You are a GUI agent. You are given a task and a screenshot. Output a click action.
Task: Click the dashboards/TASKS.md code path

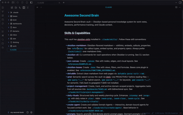tap(97, 89)
